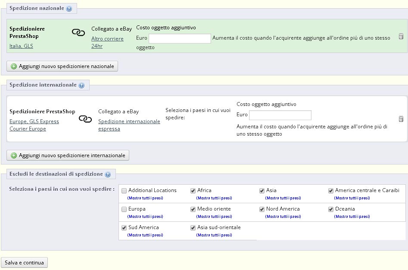Image resolution: width=408 pixels, height=270 pixels.
Task: Enable the Europa exclusion checkbox
Action: coord(124,209)
